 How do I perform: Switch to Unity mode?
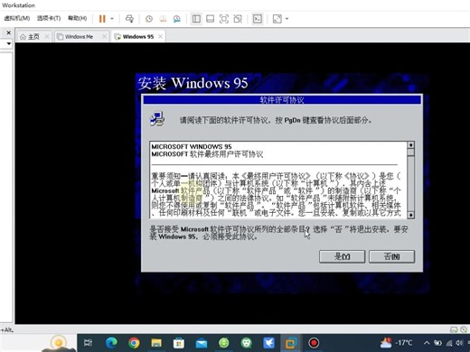point(238,19)
